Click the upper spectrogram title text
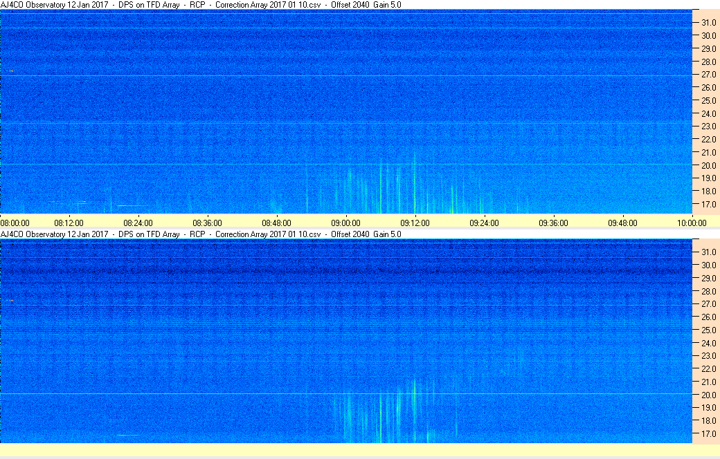Image resolution: width=720 pixels, height=459 pixels. tap(201, 5)
